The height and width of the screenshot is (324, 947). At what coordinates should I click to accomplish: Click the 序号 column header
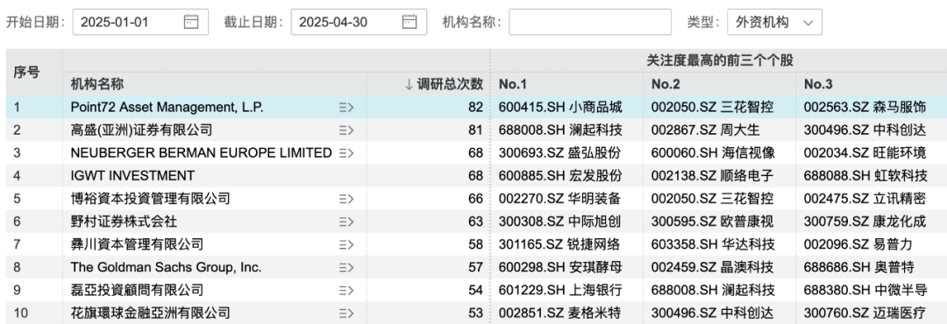(26, 73)
